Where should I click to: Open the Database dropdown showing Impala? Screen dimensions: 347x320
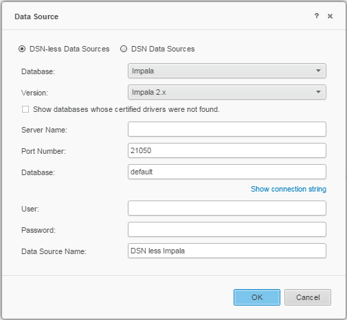(x=227, y=71)
